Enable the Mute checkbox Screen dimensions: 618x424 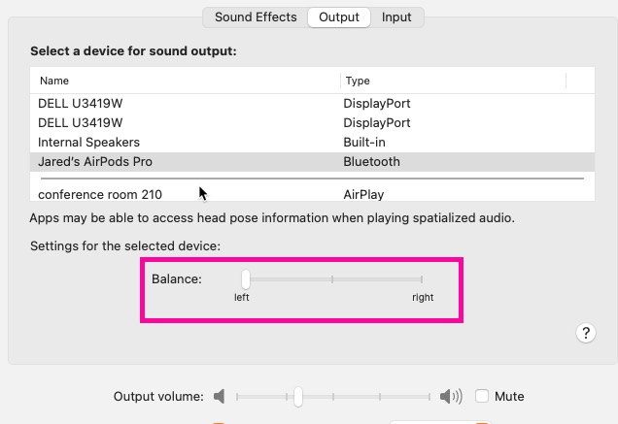click(482, 396)
